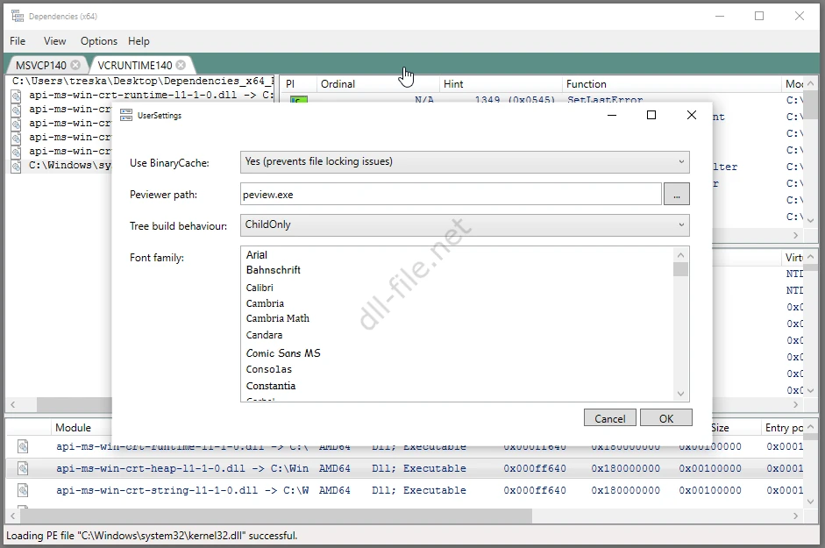The image size is (825, 548).
Task: Click api-ms-win-crt-heap module row icon
Action: [23, 468]
